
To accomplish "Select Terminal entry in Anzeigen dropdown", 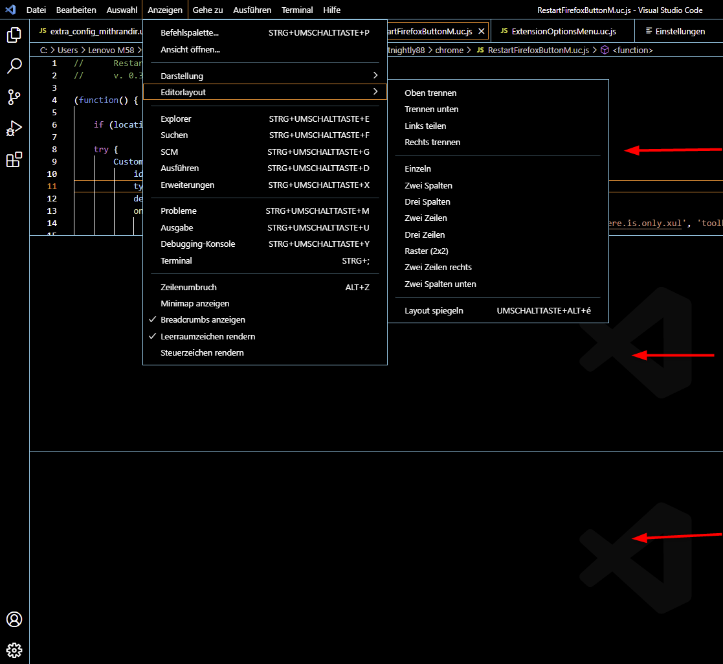I will 265,260.
